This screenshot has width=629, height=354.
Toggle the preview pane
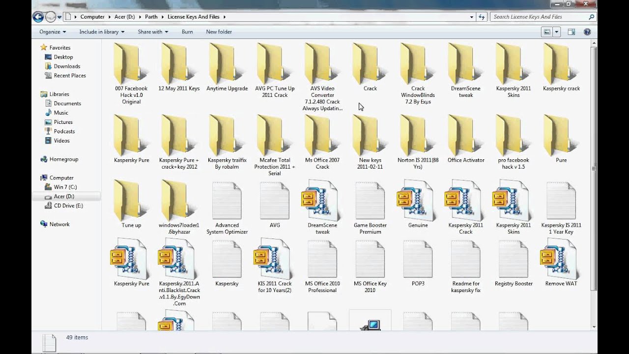coord(572,32)
